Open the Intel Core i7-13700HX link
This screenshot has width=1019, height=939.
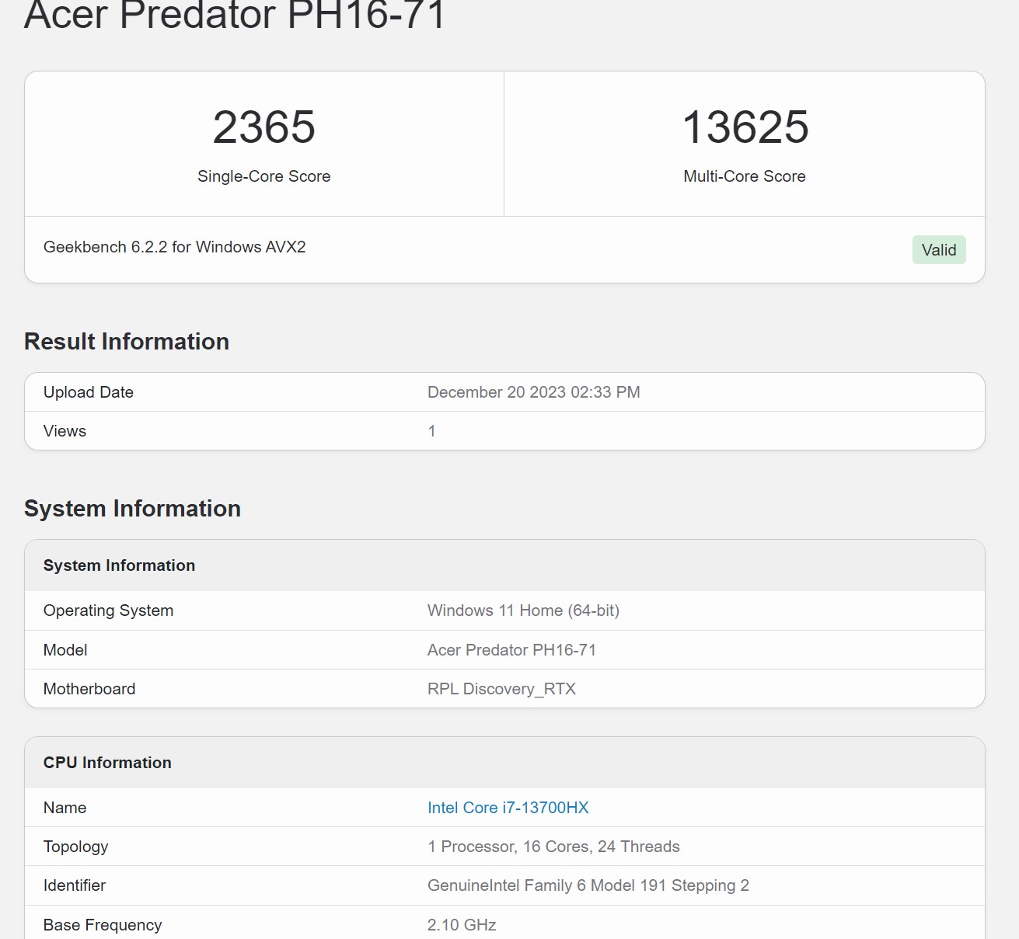click(x=508, y=808)
